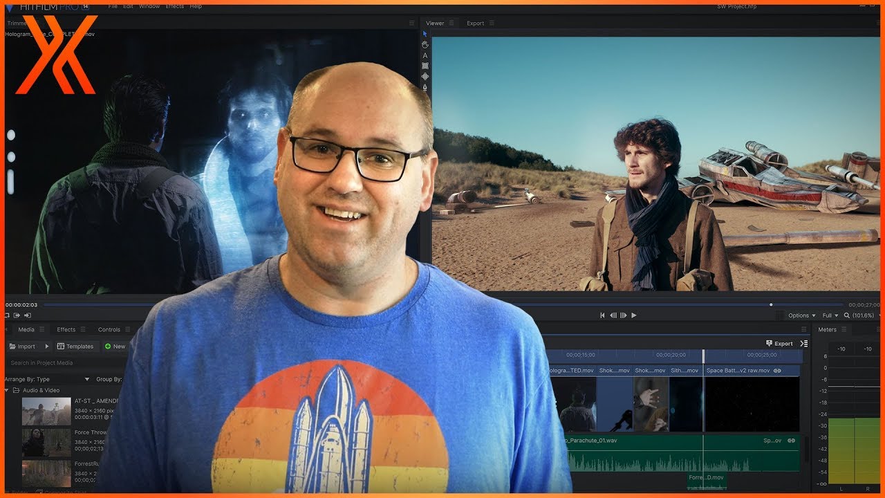Open timeline panel collapse icon beside Export

click(x=803, y=344)
